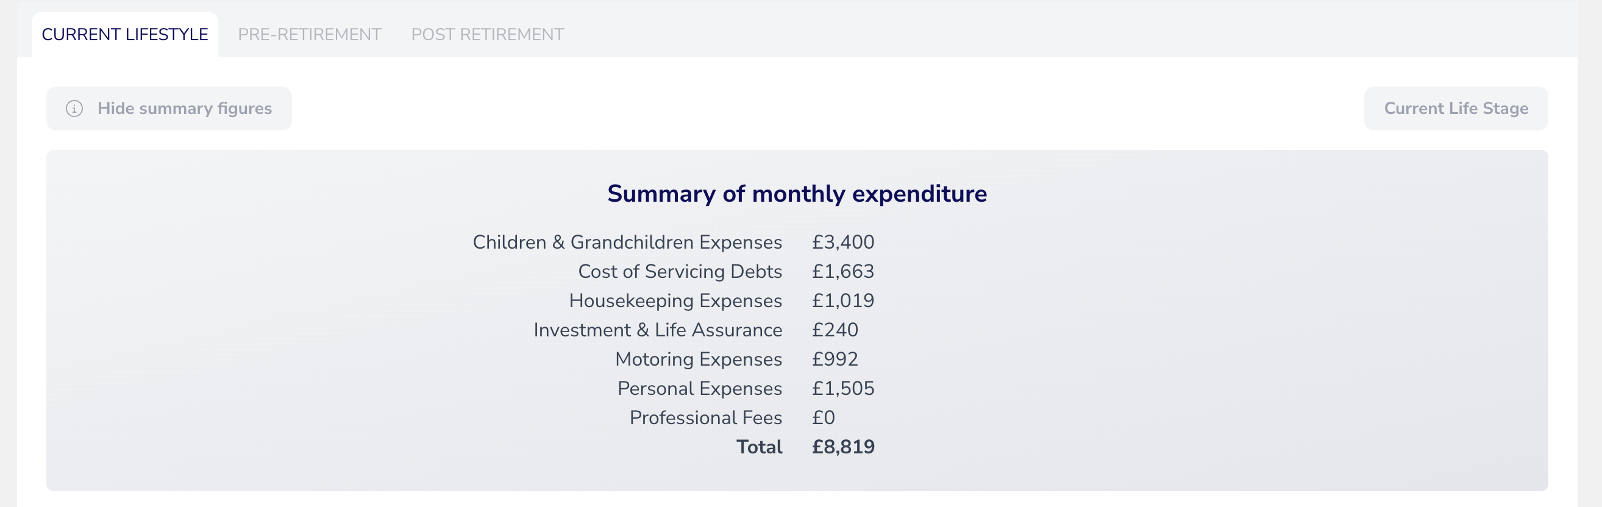Click the £8,819 total amount

coord(842,447)
